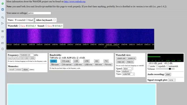Click in the Frequency kHz input field
Viewport: 187px width, 105px height.
(x=27, y=55)
